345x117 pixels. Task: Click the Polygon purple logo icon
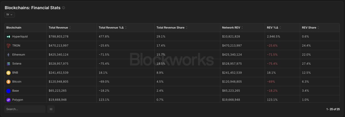tap(8, 100)
